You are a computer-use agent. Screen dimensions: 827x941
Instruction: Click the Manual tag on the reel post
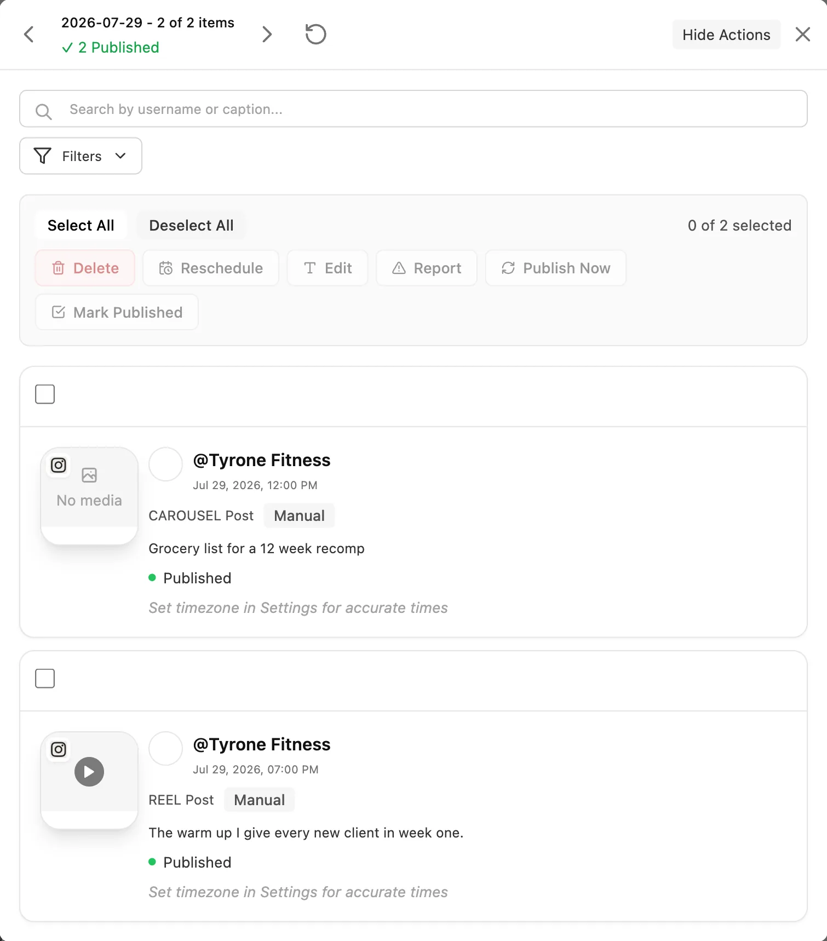click(260, 800)
